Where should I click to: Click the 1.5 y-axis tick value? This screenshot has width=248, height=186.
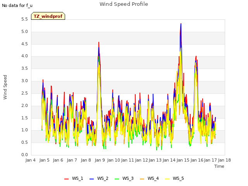(24, 118)
